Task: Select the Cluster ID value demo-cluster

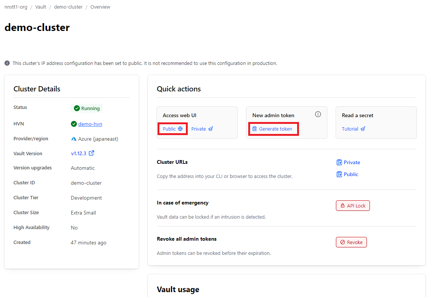Action: 86,183
